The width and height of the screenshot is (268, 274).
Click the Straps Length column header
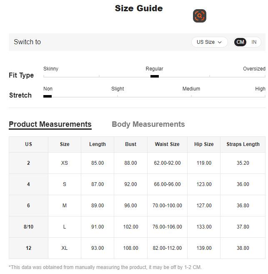(x=243, y=144)
